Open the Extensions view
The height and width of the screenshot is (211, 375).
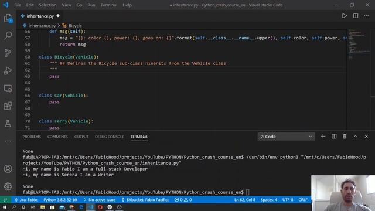(x=8, y=106)
